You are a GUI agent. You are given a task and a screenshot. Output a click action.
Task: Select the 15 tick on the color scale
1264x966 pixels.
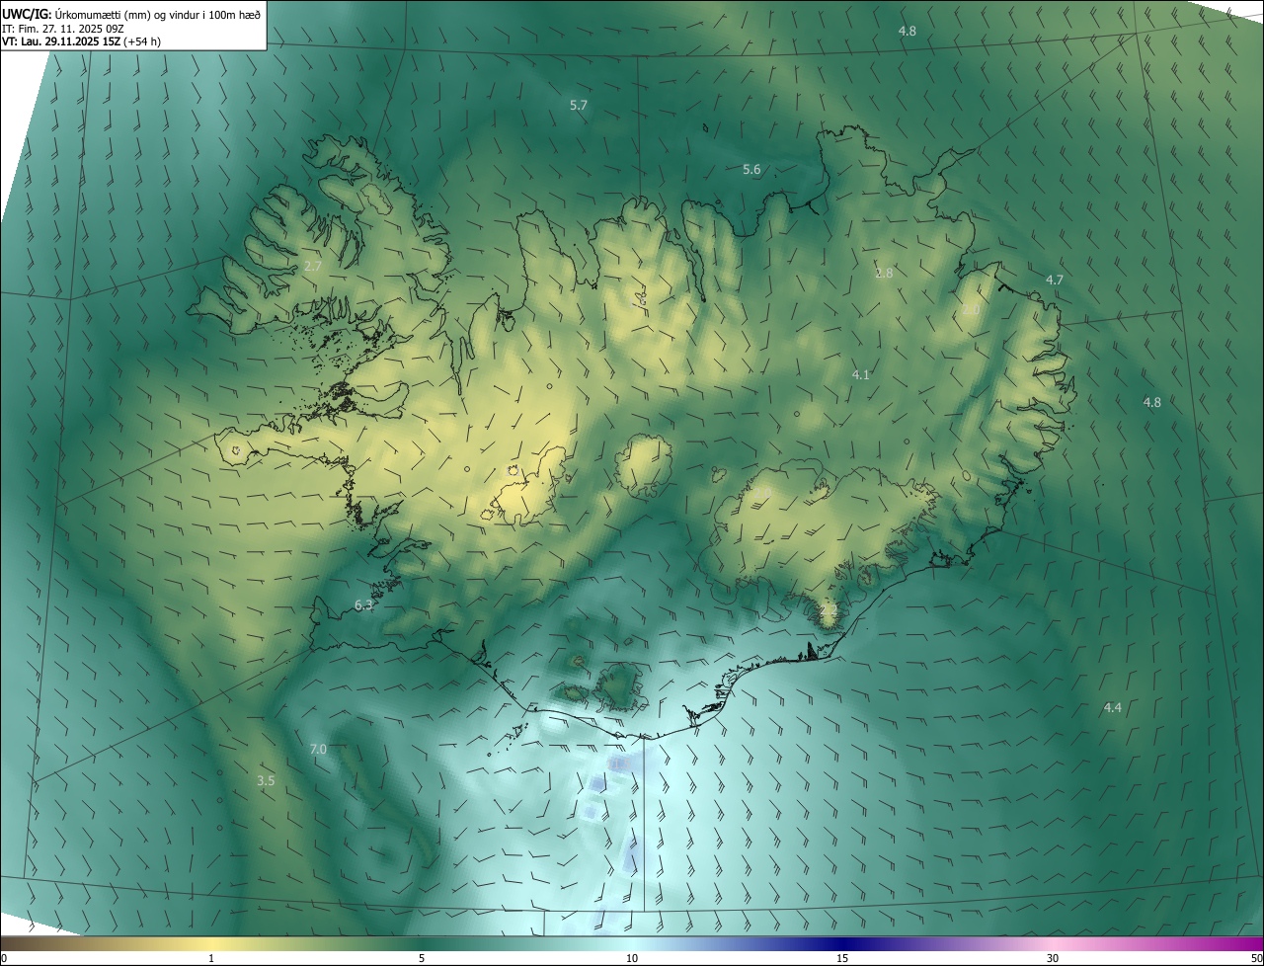(x=842, y=958)
